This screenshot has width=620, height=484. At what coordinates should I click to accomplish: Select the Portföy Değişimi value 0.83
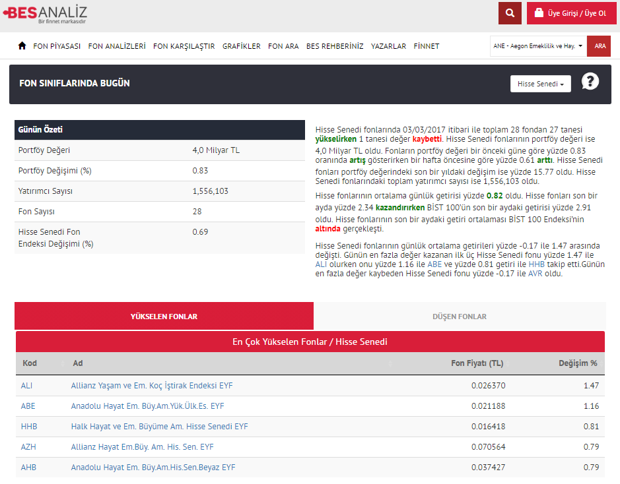click(200, 171)
